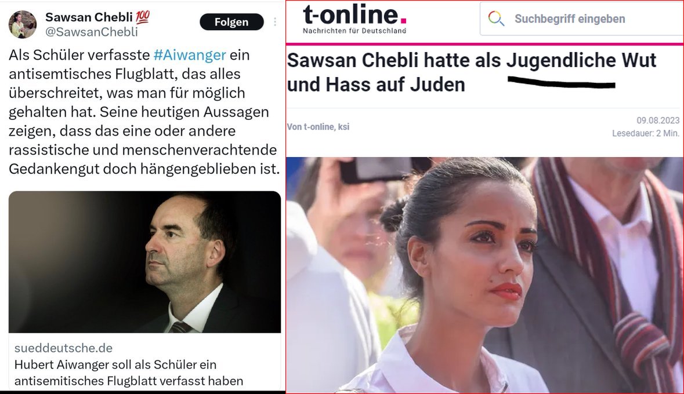Click Sawsan Chebli's profile avatar
Viewport: 684px width, 394px height.
pos(23,24)
